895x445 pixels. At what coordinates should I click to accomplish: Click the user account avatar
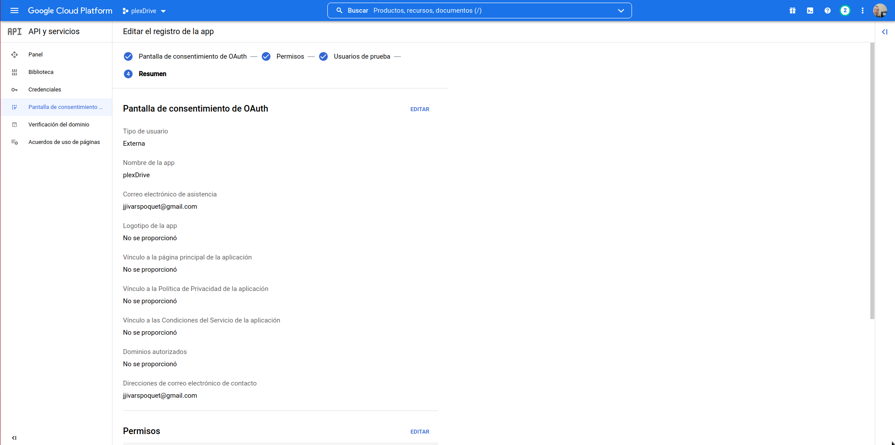(x=880, y=11)
